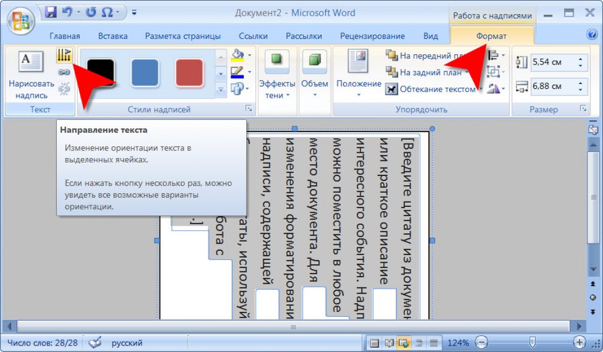
Task: Open Shape Fill color dropdown arrow
Action: (x=250, y=55)
